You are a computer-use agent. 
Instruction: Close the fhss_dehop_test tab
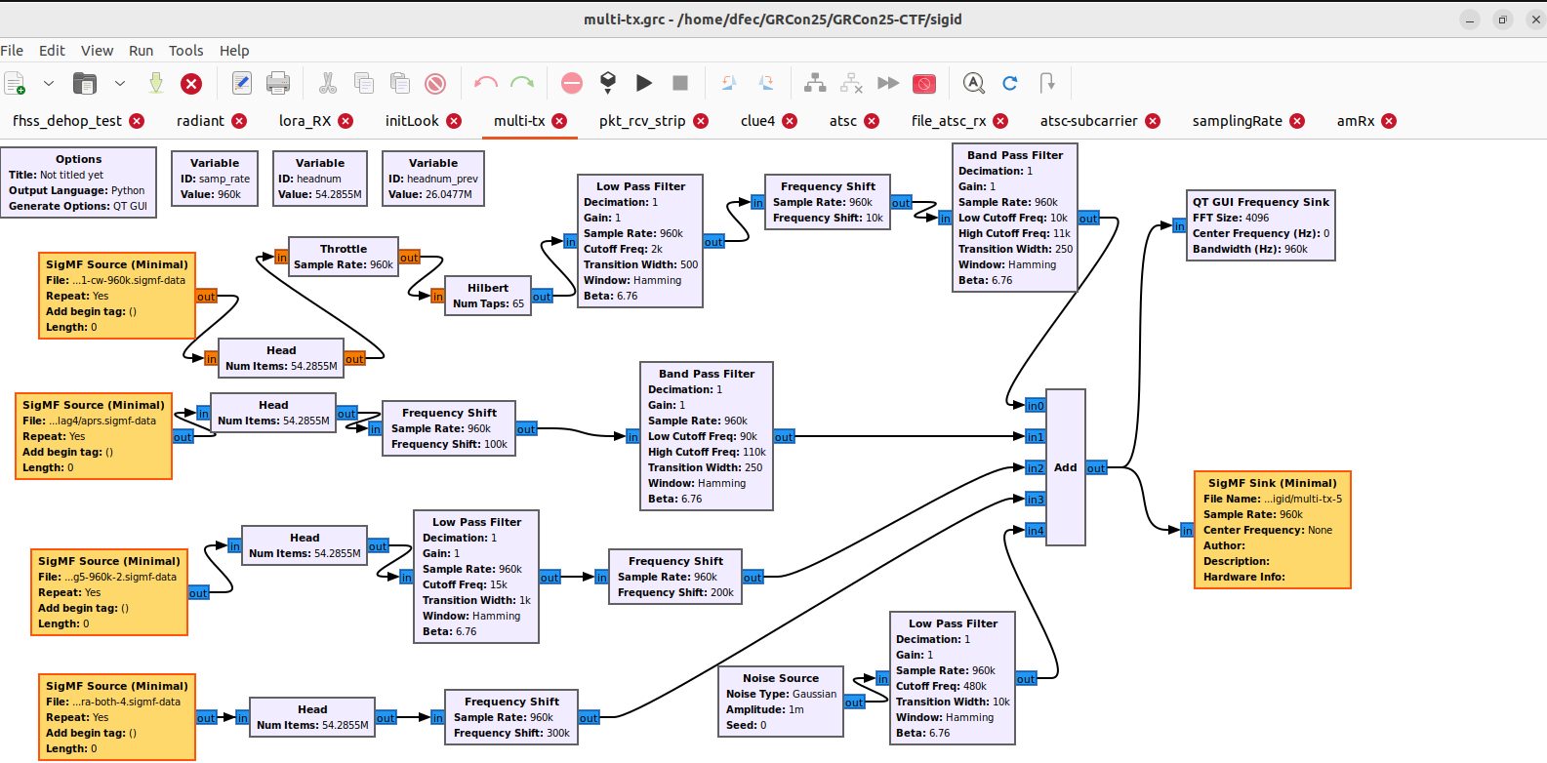point(137,121)
